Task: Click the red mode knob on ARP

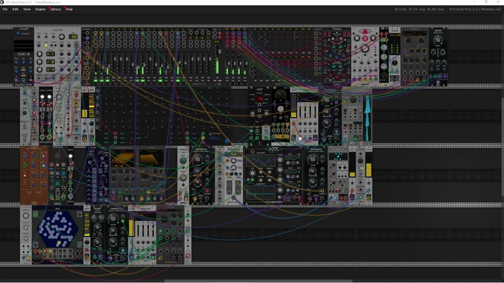Action: point(259,98)
